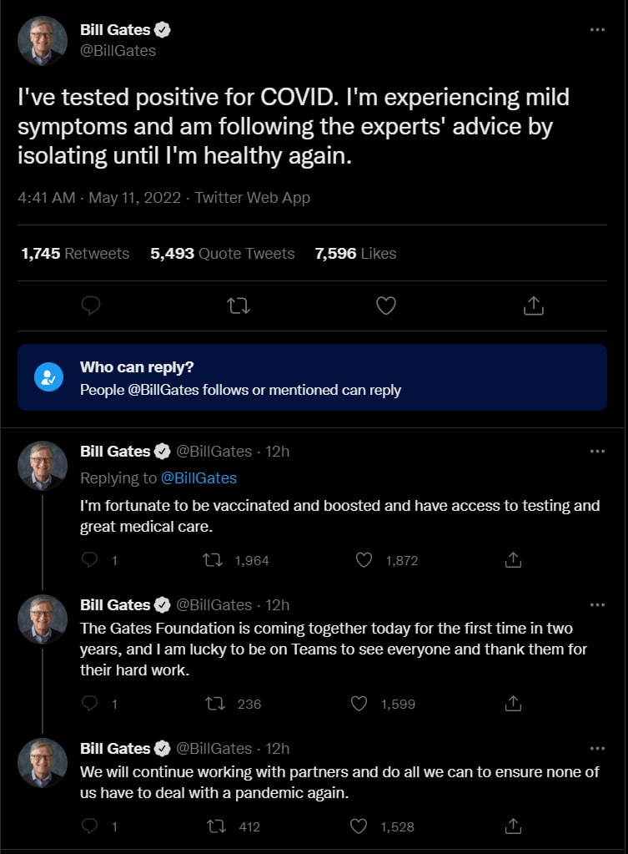Open the 7,596 Likes list
Screen dimensions: 628x854
[x=355, y=254]
